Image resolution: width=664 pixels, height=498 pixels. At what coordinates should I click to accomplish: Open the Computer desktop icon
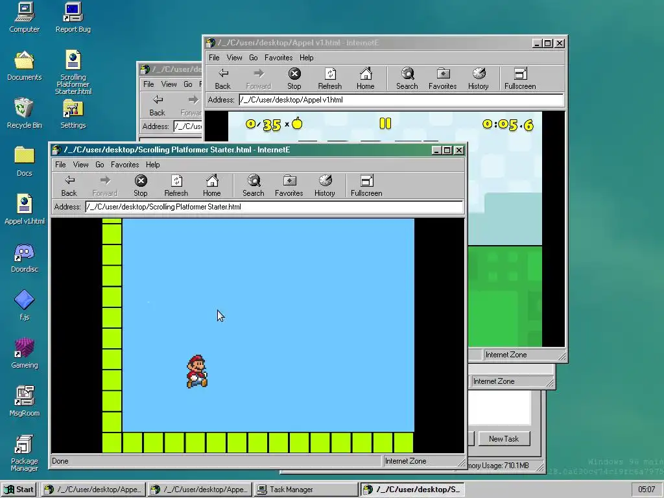[24, 18]
